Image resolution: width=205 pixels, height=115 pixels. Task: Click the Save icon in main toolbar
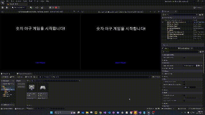coord(3,8)
